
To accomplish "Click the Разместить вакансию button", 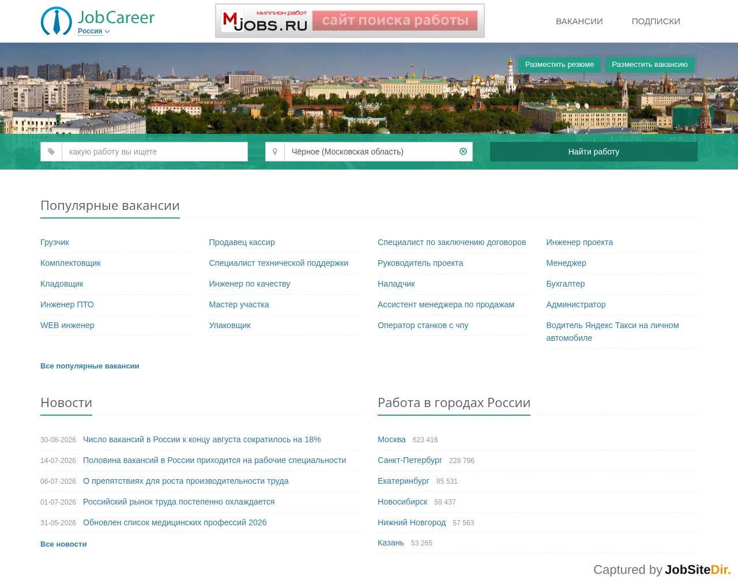I will (650, 65).
